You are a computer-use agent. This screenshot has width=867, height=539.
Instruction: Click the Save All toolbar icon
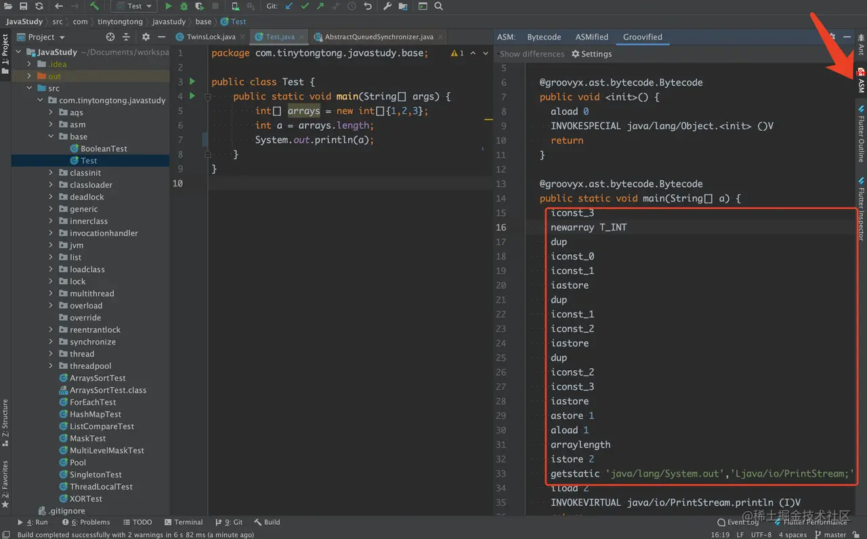click(24, 6)
